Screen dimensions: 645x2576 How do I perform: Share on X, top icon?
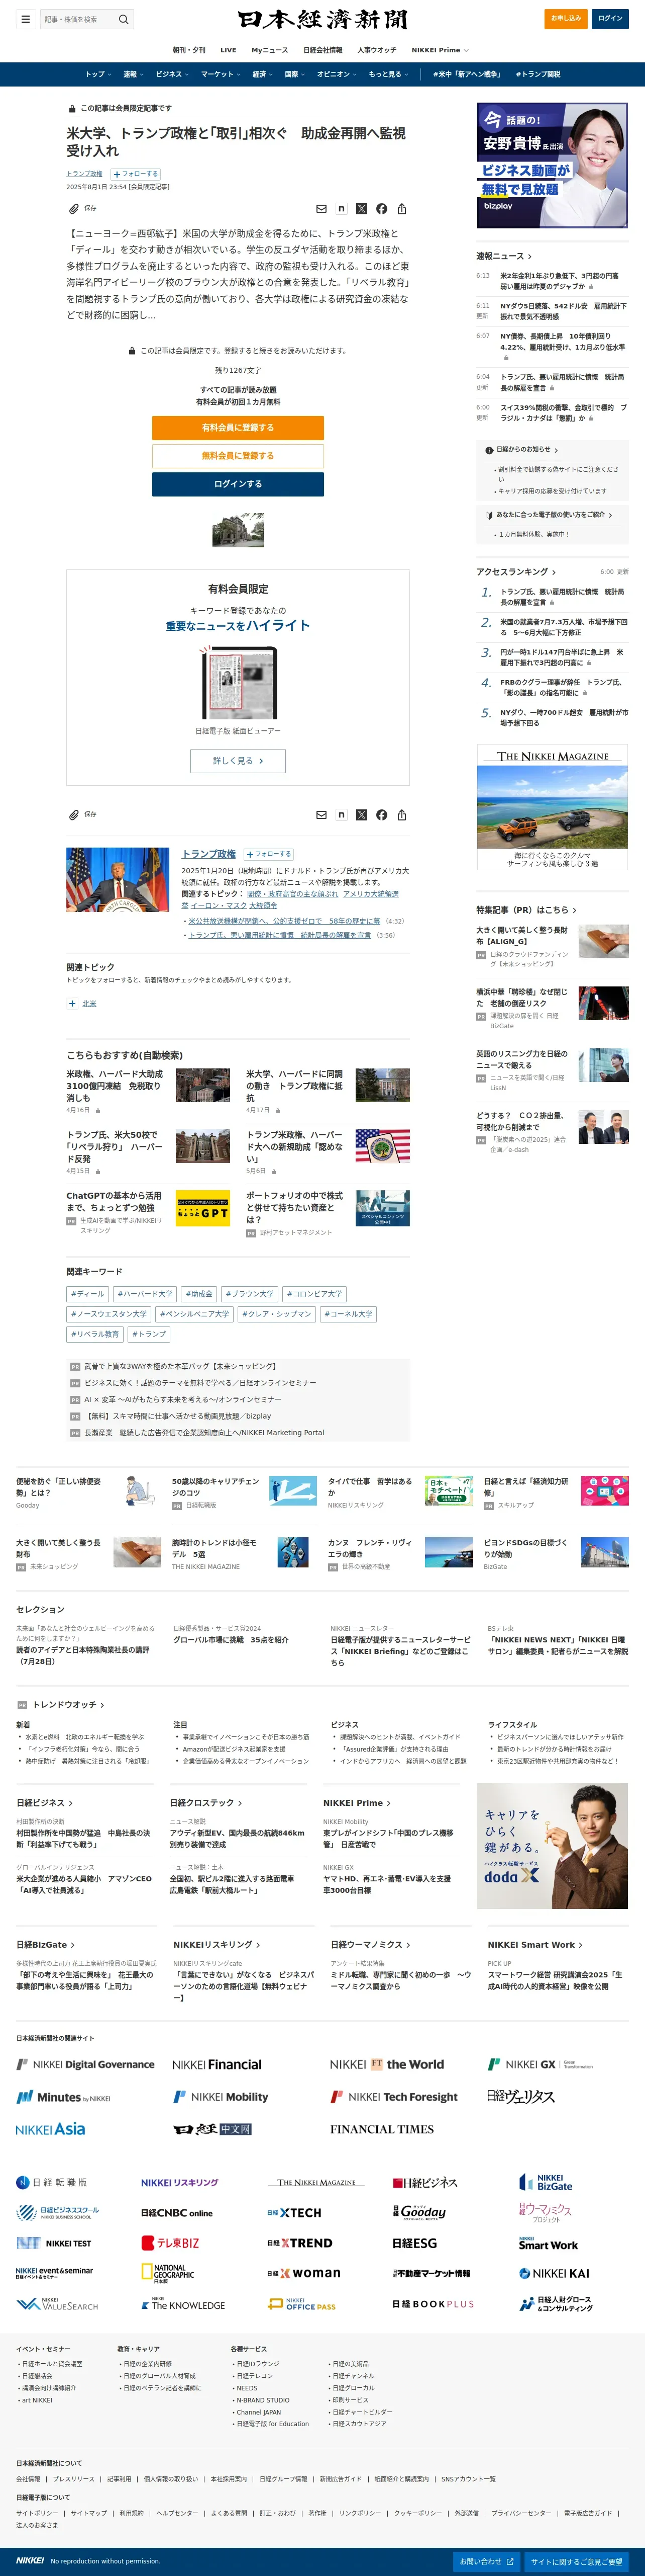(x=362, y=209)
